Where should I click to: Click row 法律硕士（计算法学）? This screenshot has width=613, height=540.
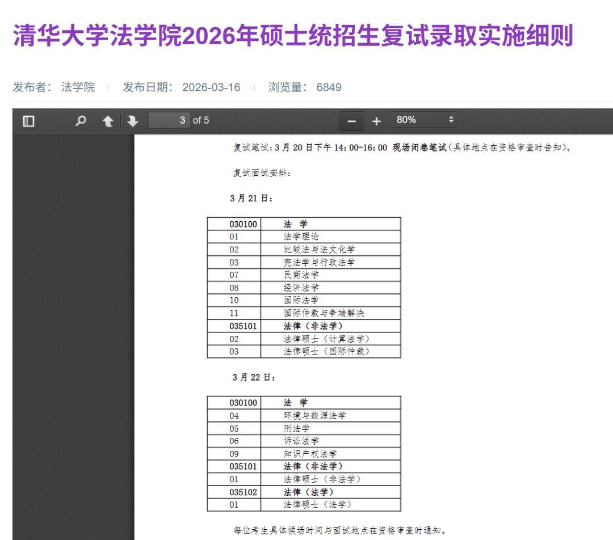pyautogui.click(x=304, y=339)
